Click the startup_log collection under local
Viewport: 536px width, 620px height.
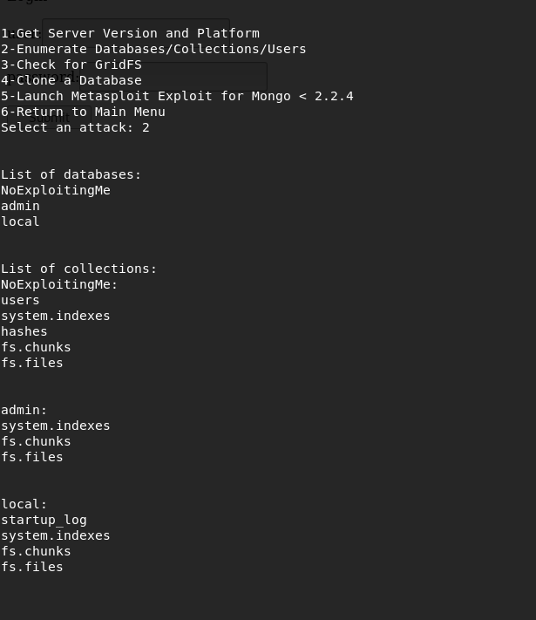44,520
